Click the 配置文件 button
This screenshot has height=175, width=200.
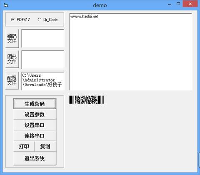click(12, 80)
